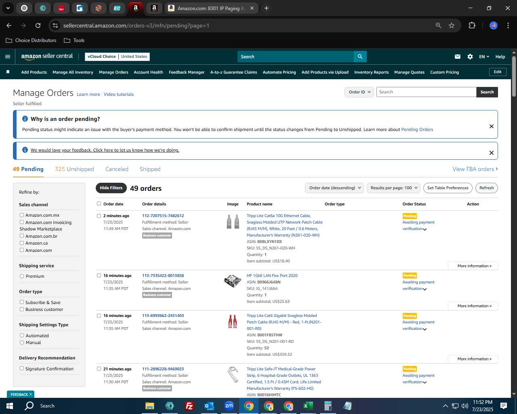Click the page vertical scrollbar
This screenshot has height=414, width=517.
click(x=514, y=76)
